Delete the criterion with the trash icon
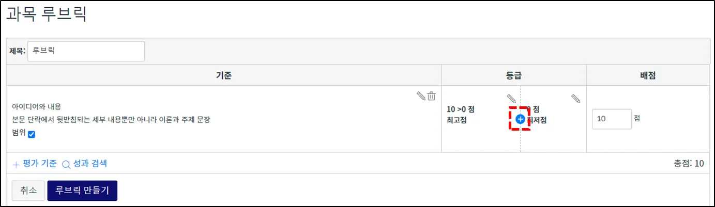 (x=432, y=95)
